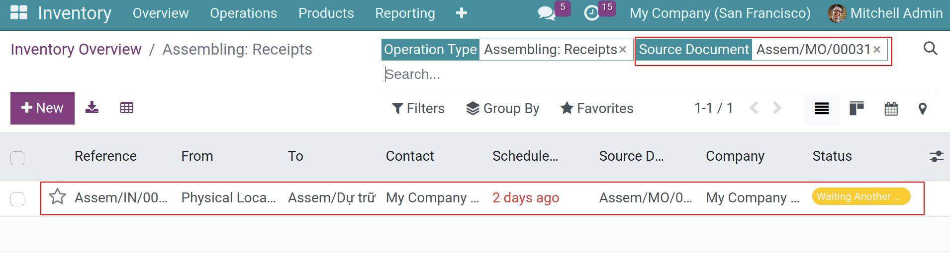Mark the Assem/IN receipt as favorite star
The height and width of the screenshot is (254, 950).
click(x=58, y=197)
